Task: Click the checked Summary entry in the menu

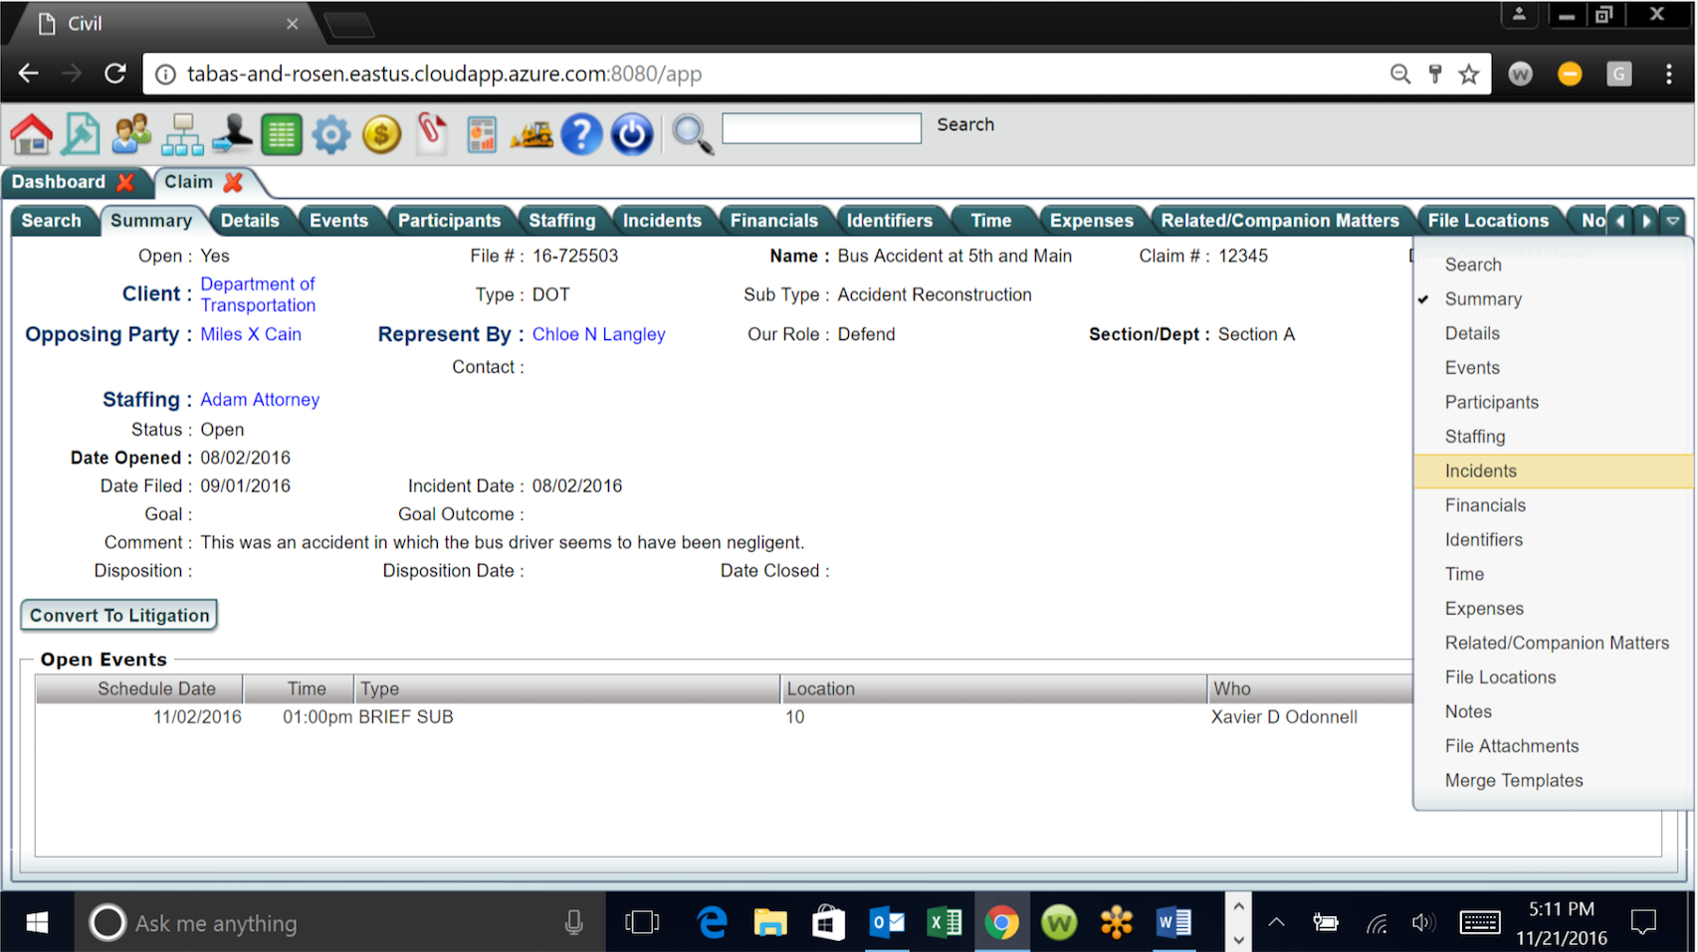Action: [x=1483, y=298]
